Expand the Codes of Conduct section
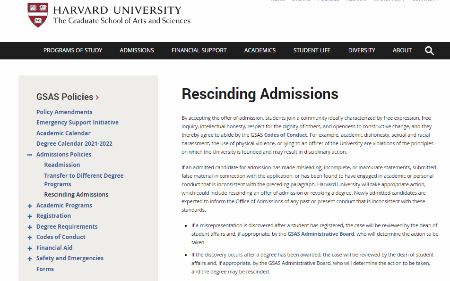Viewport: 450px width, 281px height. pos(30,237)
